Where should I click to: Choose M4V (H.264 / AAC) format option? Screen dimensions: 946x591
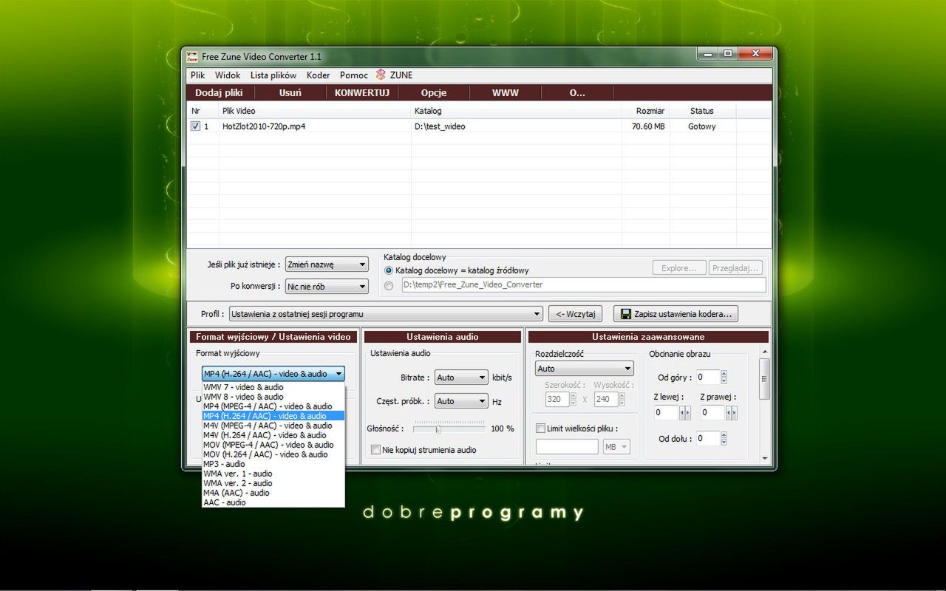pos(273,435)
